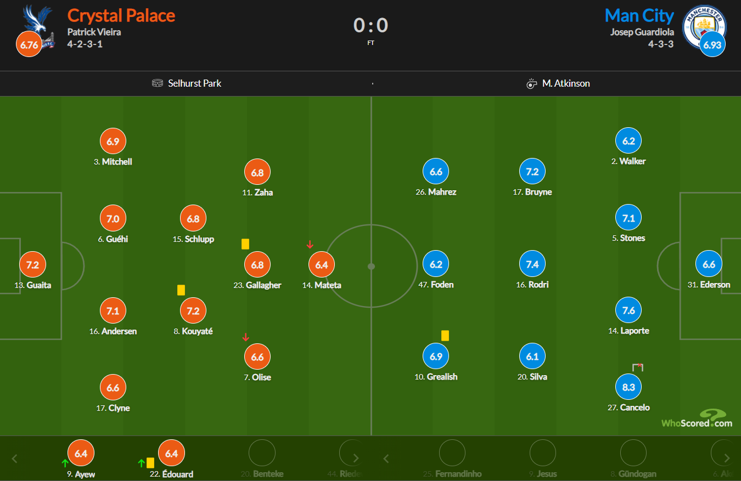Show next Crystal Palace substitutes
741x481 pixels.
point(356,458)
